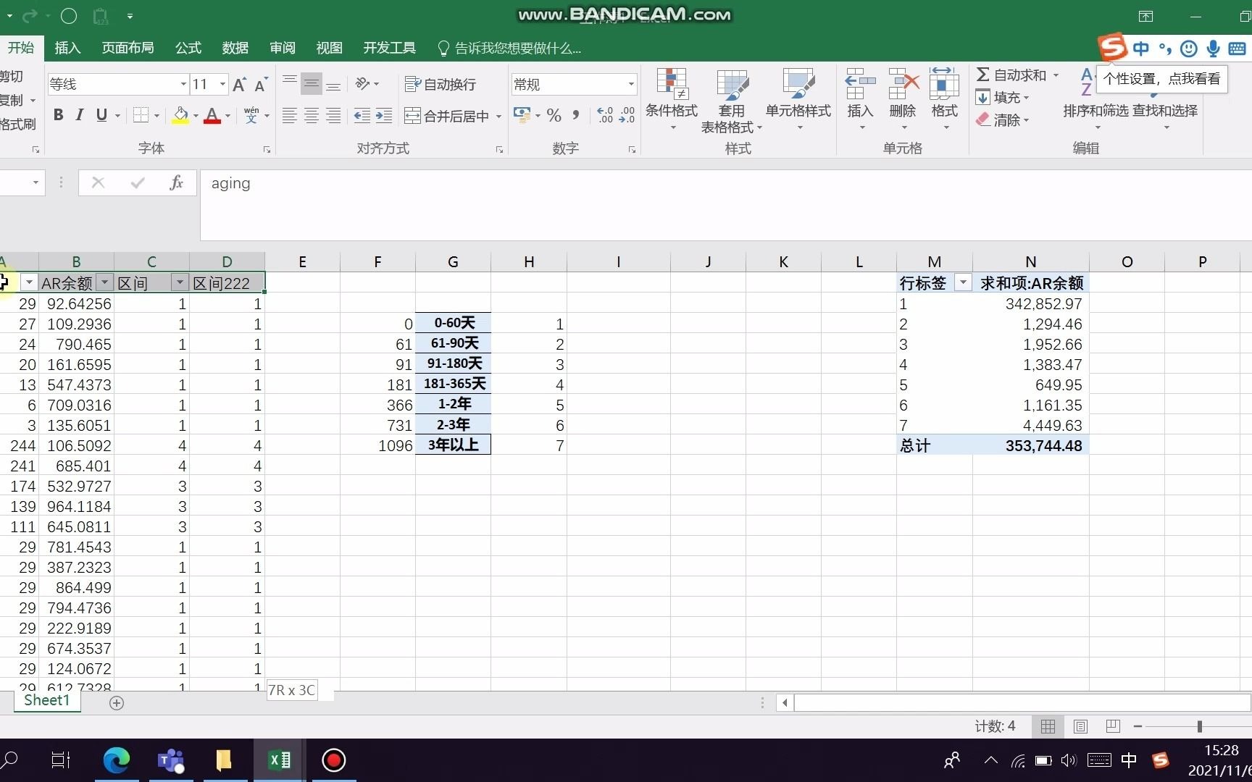Expand the Name Box dropdown
This screenshot has height=782, width=1252.
[36, 183]
